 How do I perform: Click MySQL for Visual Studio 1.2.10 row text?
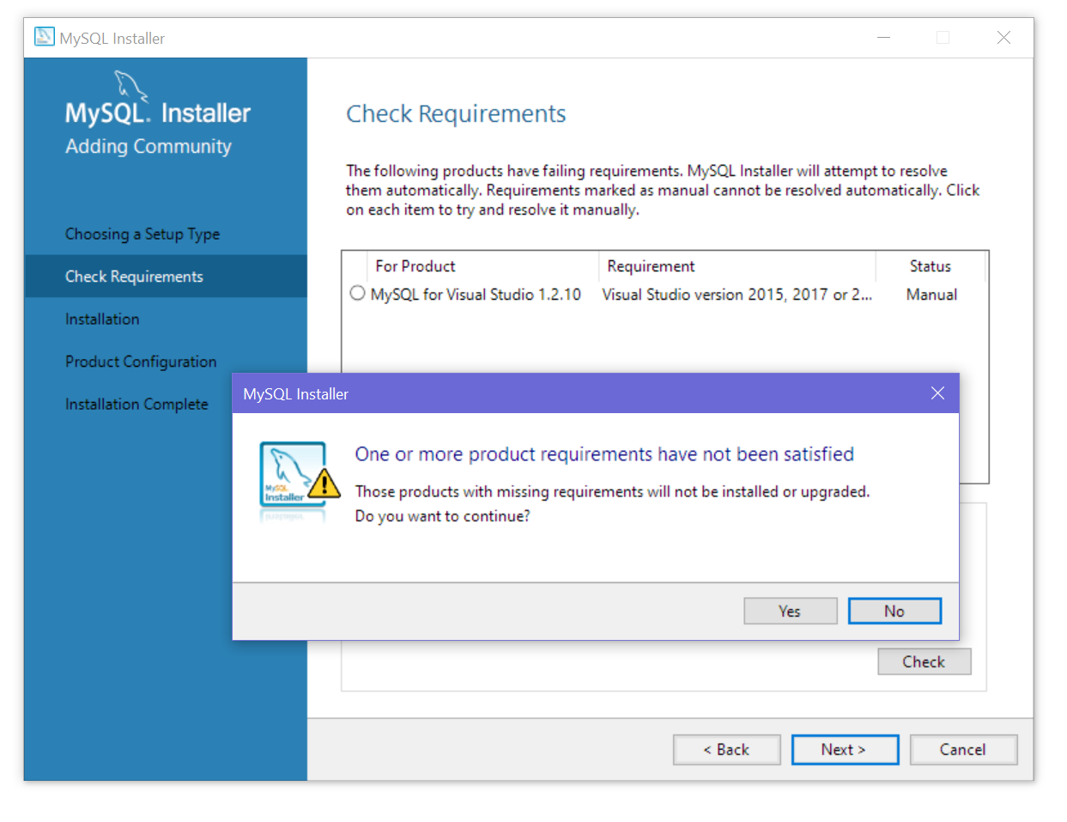point(476,294)
